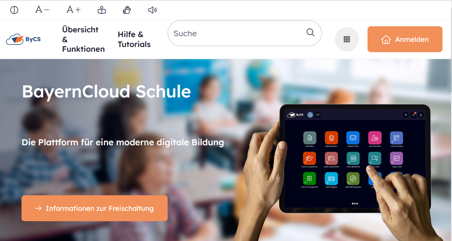
Task: Focus the Suche search field
Action: point(244,33)
